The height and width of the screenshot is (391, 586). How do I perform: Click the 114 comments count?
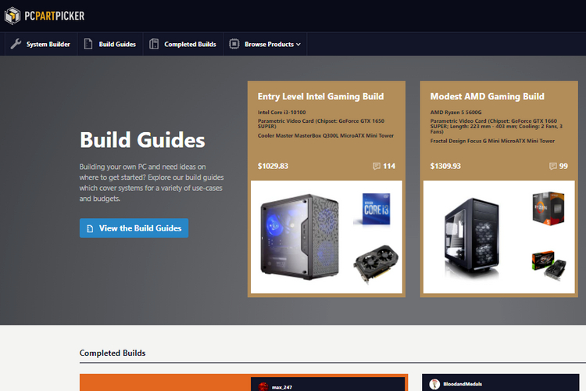point(389,166)
